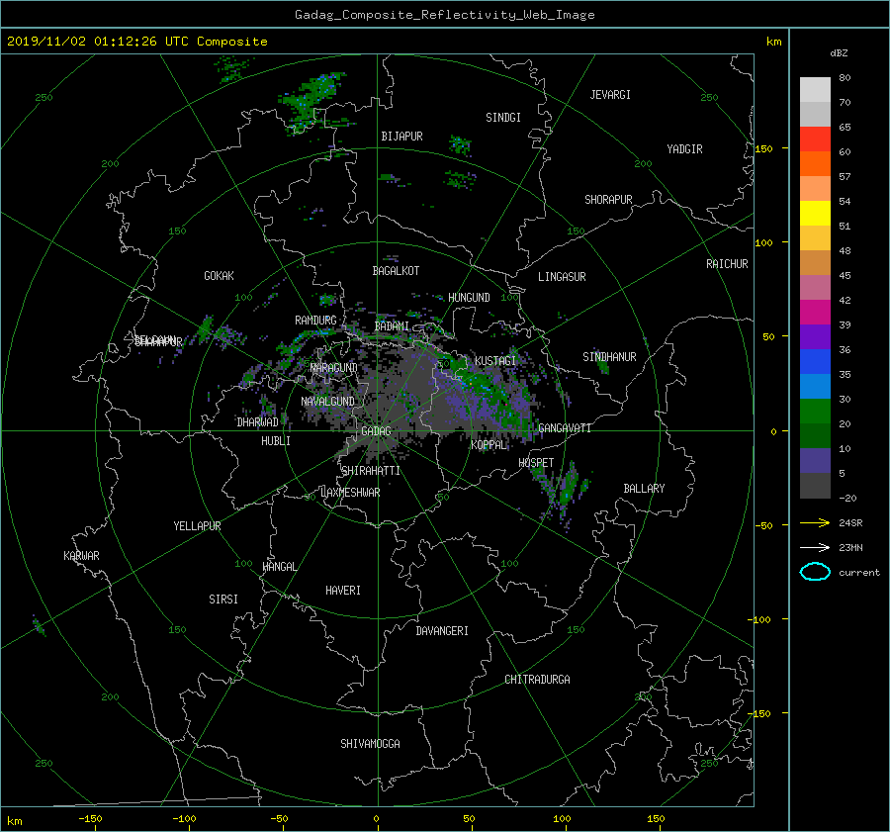Click the HUNGUND city label

pyautogui.click(x=469, y=298)
